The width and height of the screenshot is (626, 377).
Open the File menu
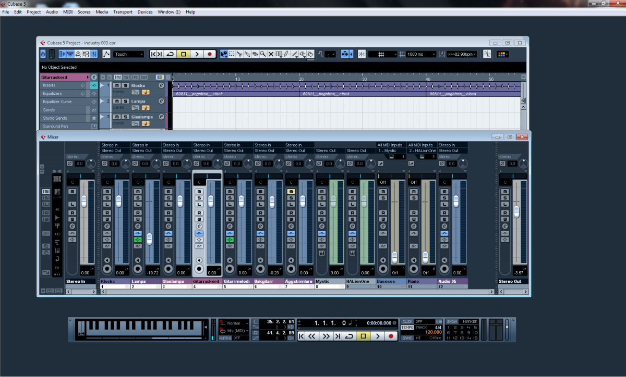[6, 12]
